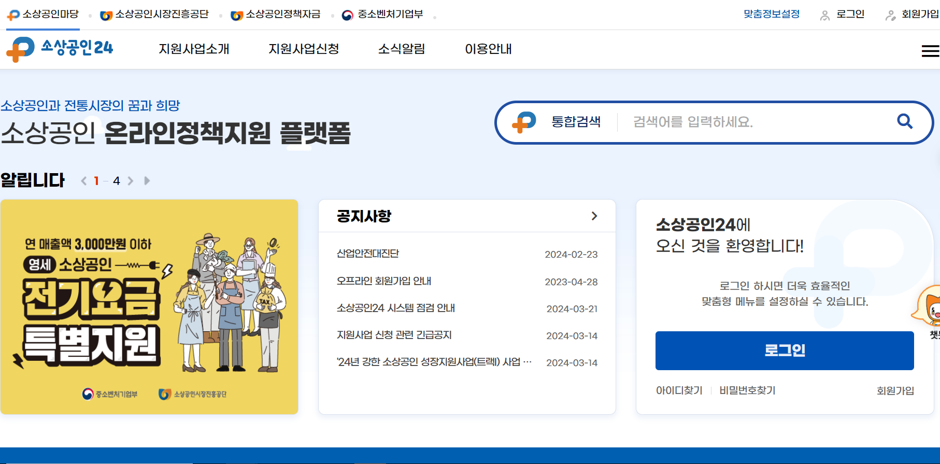The height and width of the screenshot is (464, 940).
Task: Click the search box 소상공인24 logo icon
Action: pos(524,122)
